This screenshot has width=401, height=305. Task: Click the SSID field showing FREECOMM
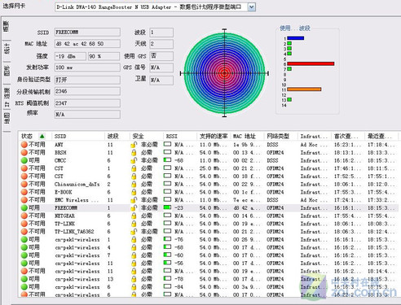pos(87,33)
